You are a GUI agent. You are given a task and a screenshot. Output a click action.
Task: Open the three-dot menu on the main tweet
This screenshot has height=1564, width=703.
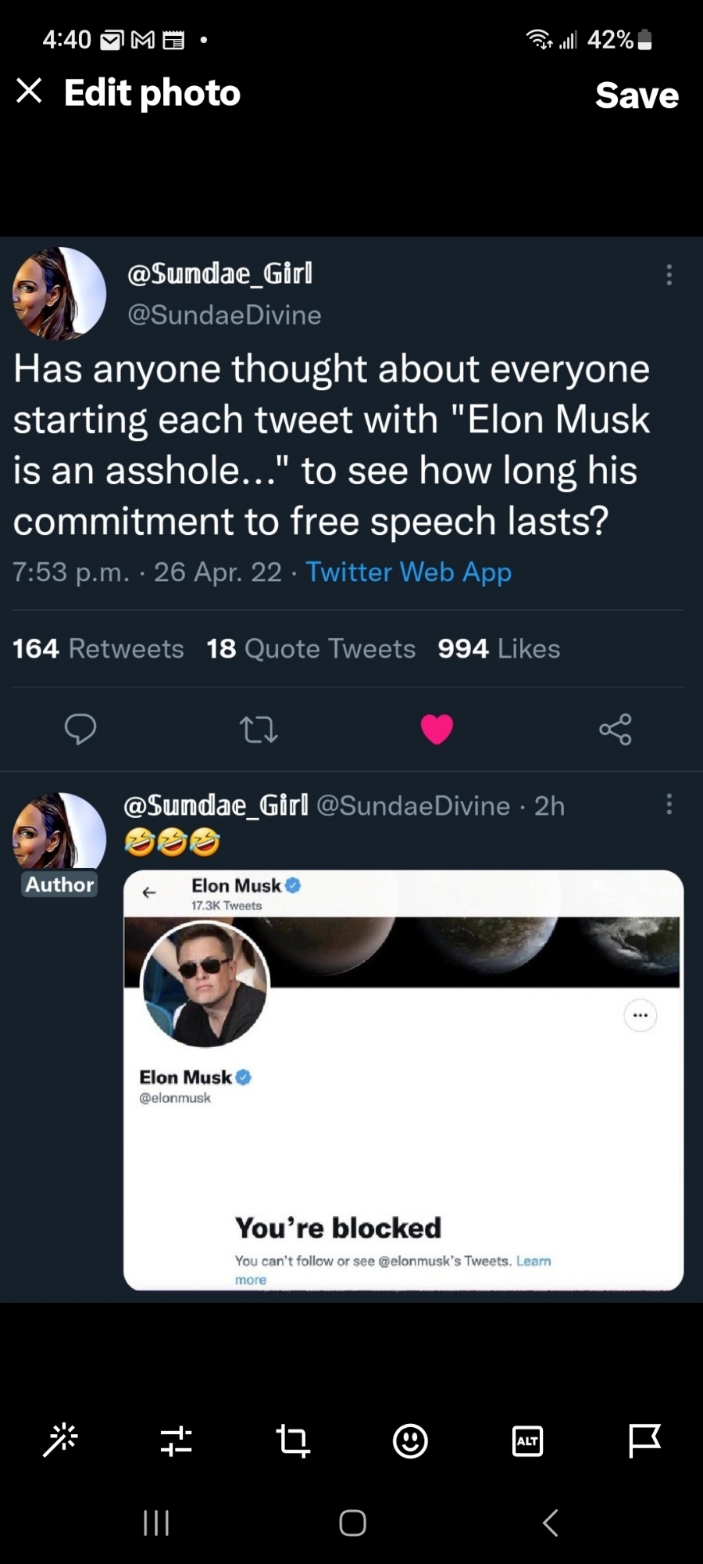[669, 274]
